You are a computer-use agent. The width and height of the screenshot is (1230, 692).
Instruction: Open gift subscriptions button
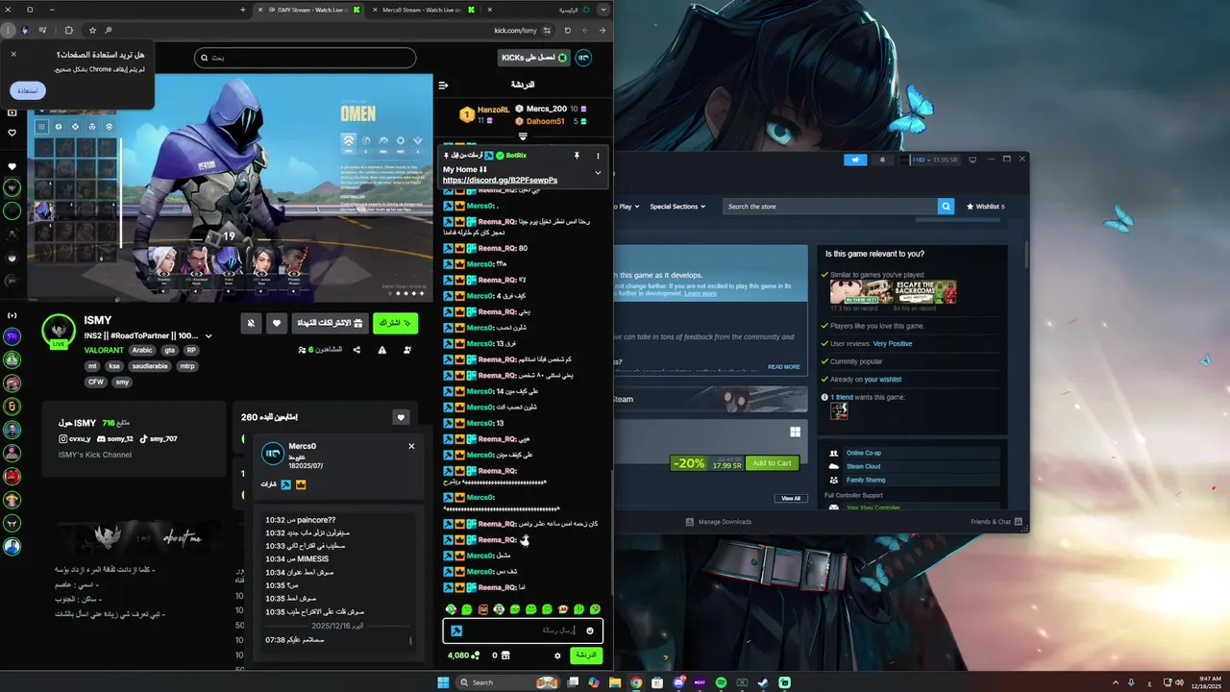pos(330,323)
